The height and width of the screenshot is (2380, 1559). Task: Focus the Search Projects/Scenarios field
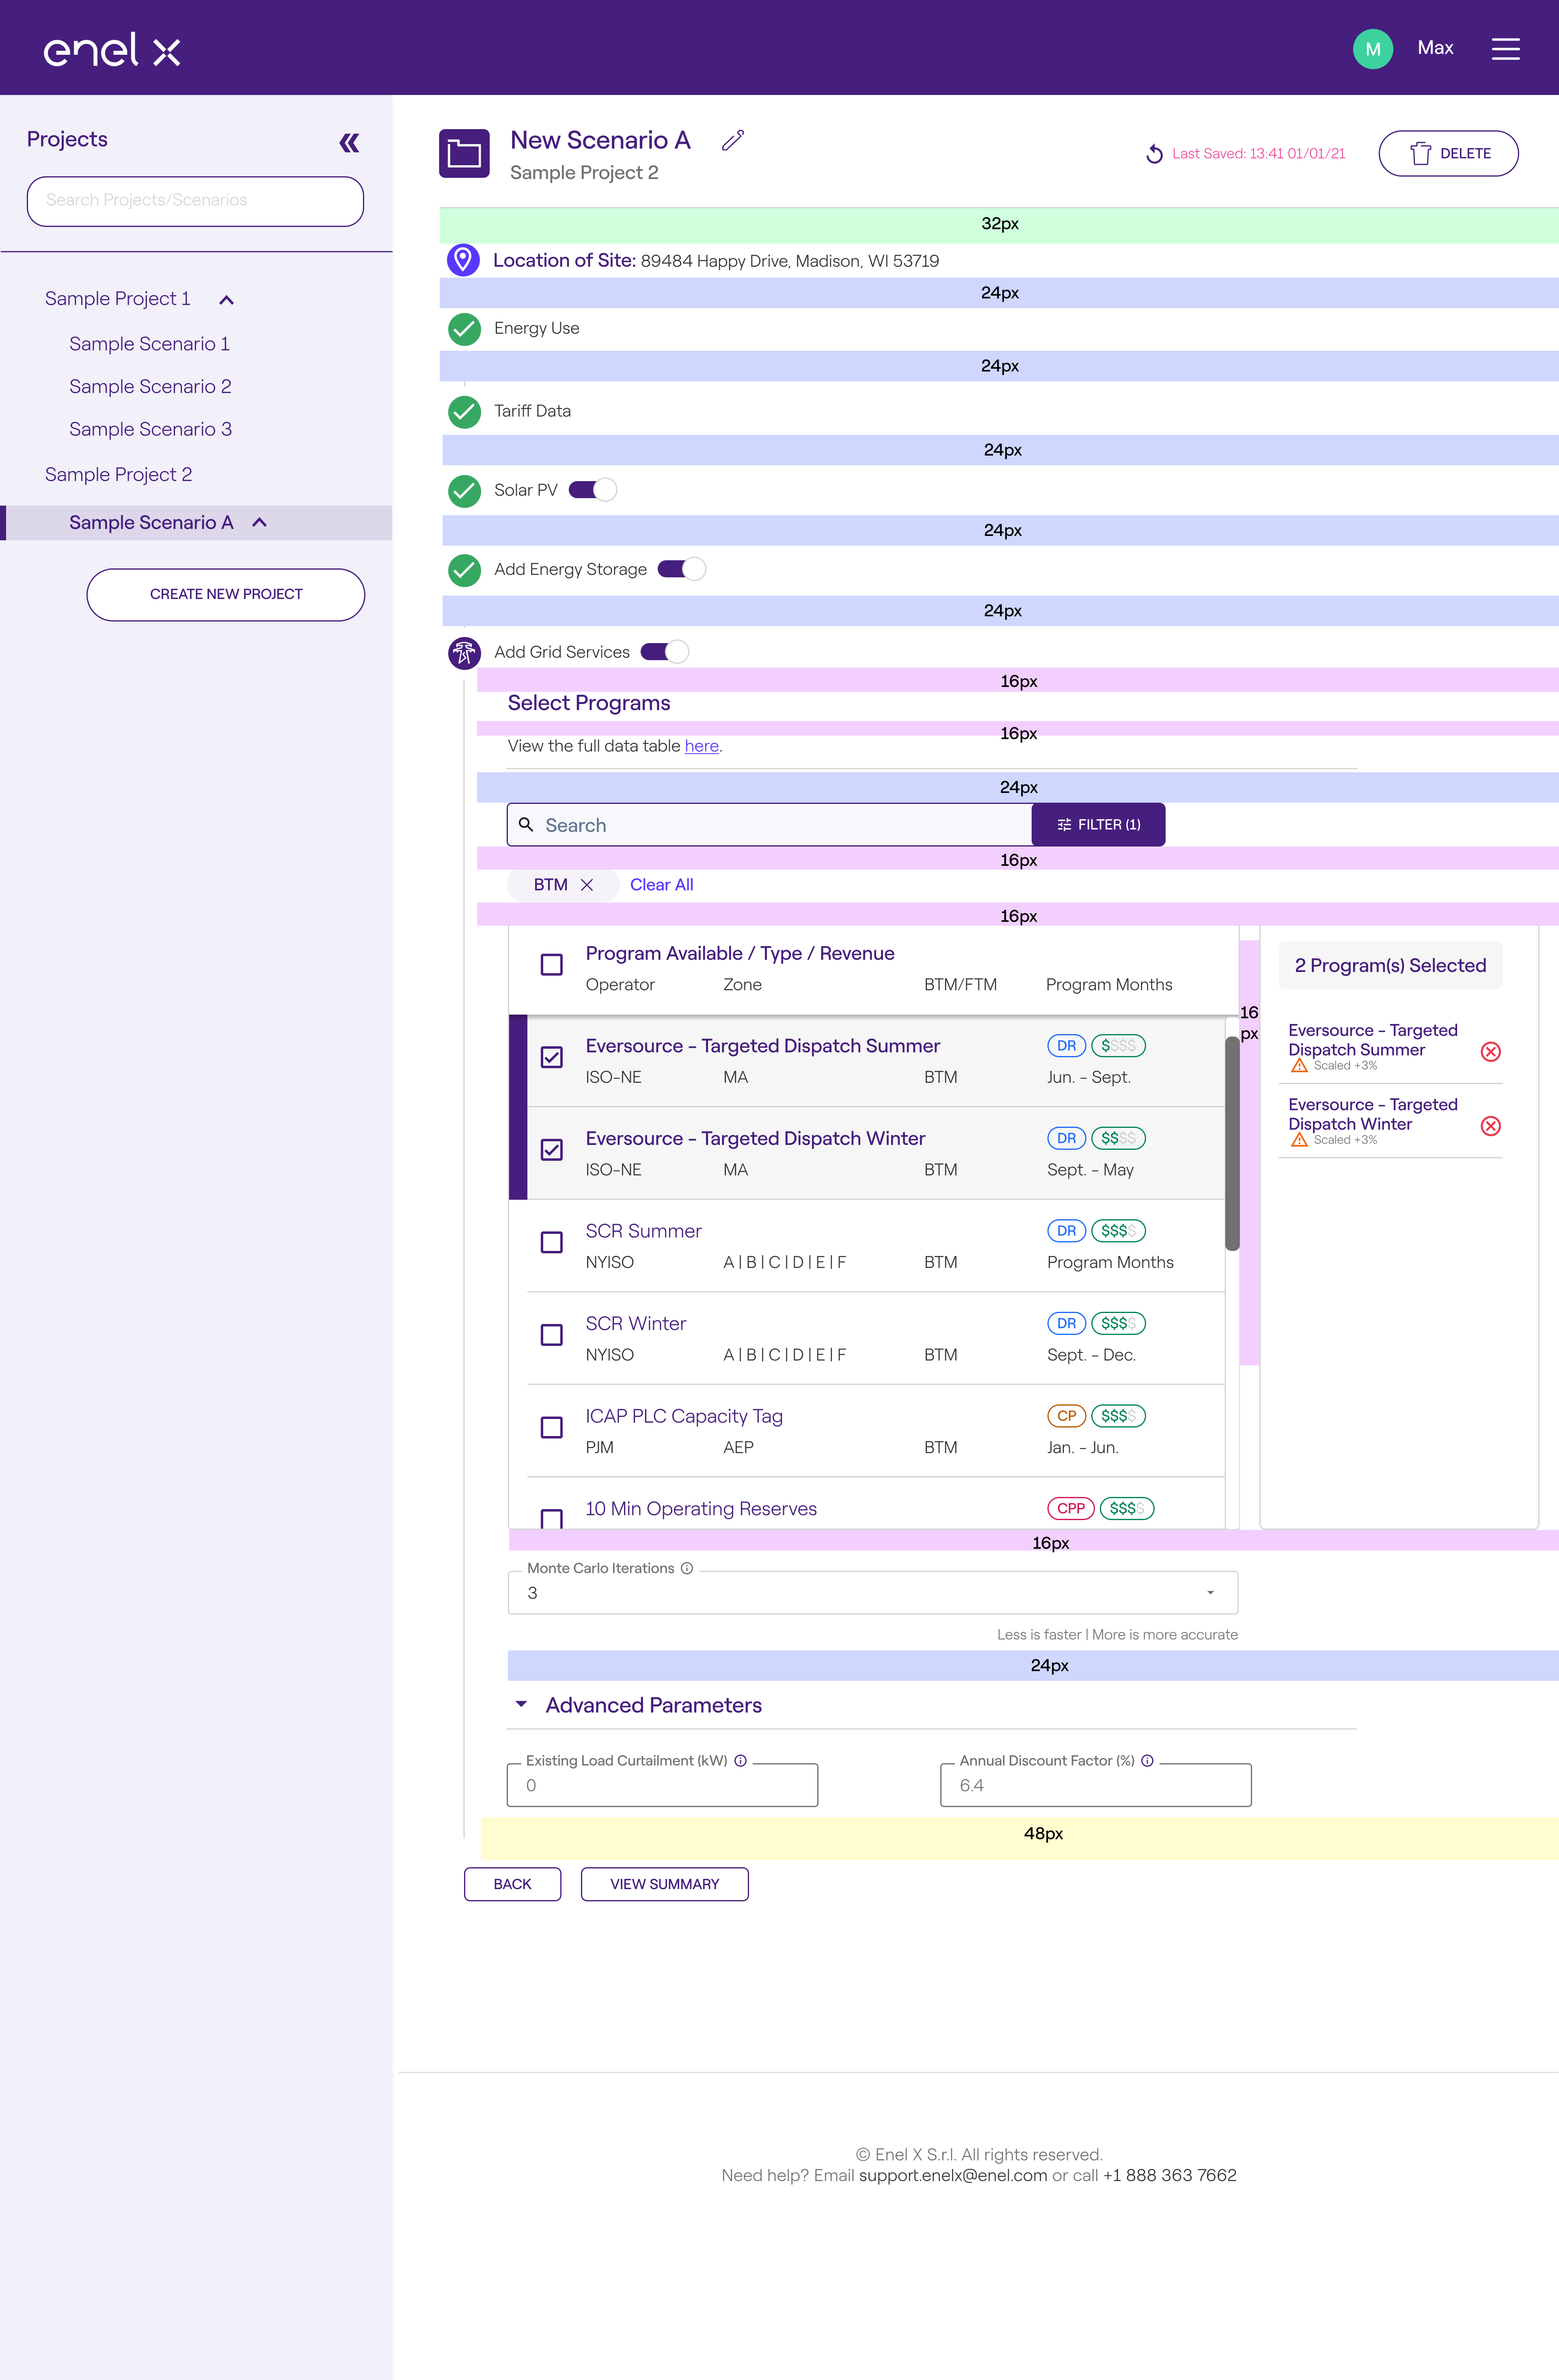195,201
